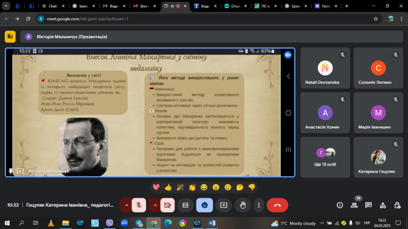Send the thumbs up emoji reaction
Screen dimensions: 408x229
click(x=168, y=187)
